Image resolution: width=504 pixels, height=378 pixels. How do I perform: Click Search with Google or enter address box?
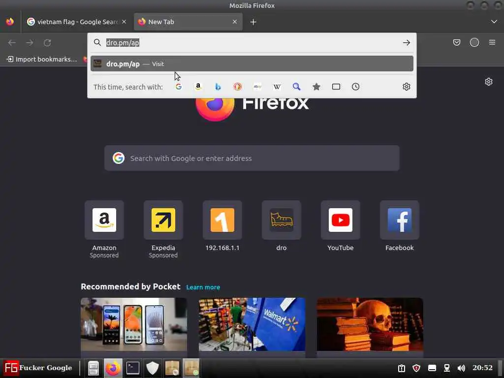(x=252, y=158)
